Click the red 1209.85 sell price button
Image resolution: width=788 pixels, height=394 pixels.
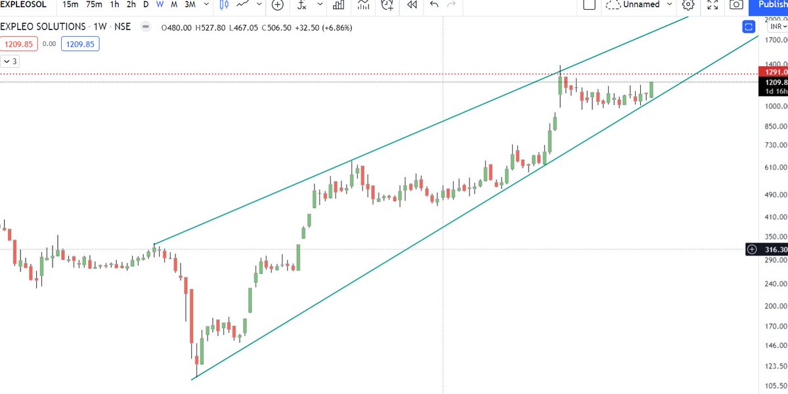pos(19,45)
